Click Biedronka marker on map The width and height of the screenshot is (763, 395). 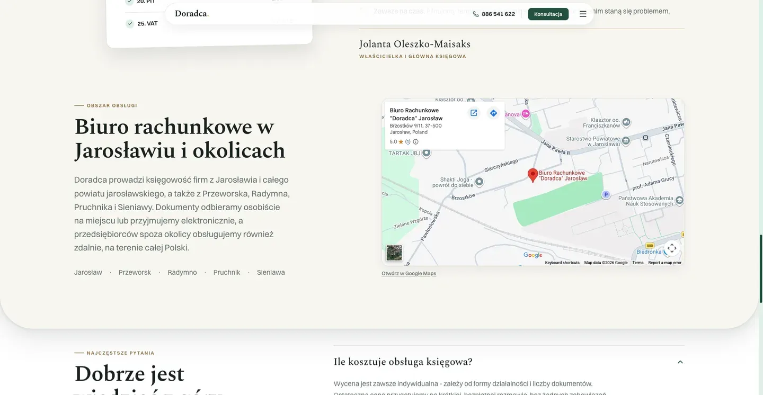(x=667, y=252)
